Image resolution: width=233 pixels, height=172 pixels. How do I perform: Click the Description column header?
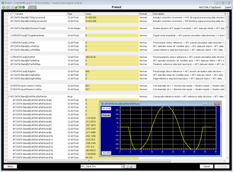point(188,14)
